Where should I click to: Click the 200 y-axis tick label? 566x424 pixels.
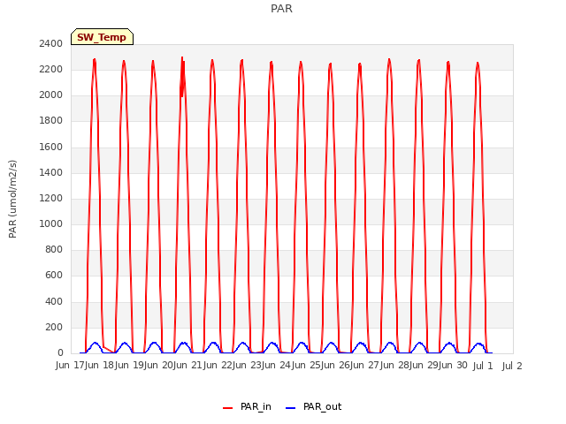[x=54, y=327]
